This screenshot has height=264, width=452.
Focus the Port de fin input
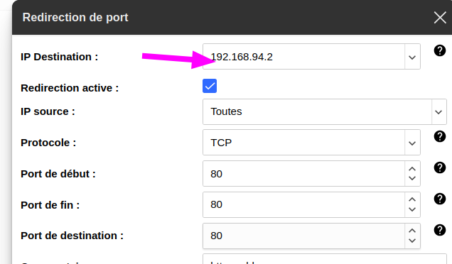click(x=304, y=204)
